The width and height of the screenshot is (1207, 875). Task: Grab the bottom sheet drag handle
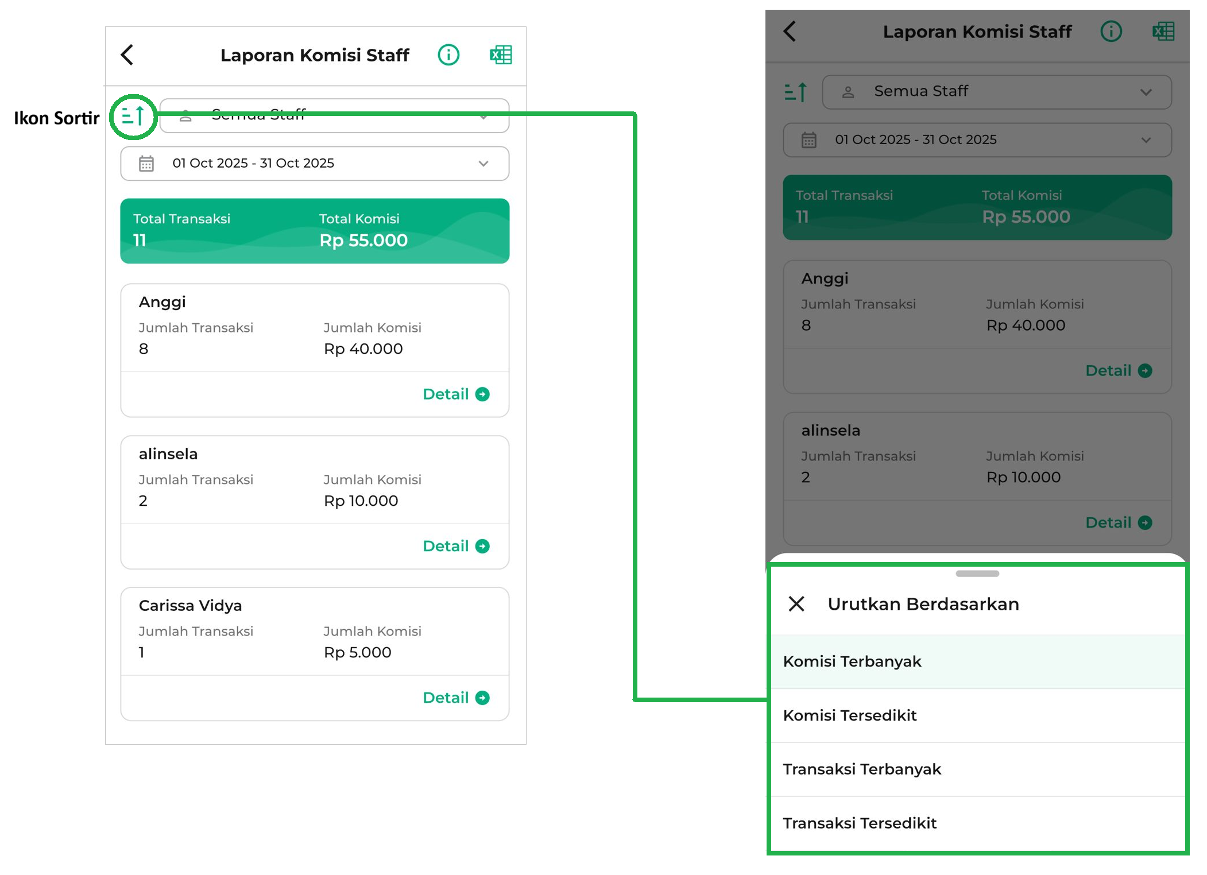tap(977, 574)
